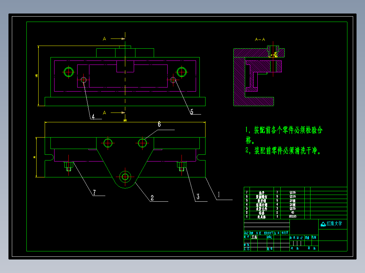Select the right hex bolt in top view

coord(181,72)
